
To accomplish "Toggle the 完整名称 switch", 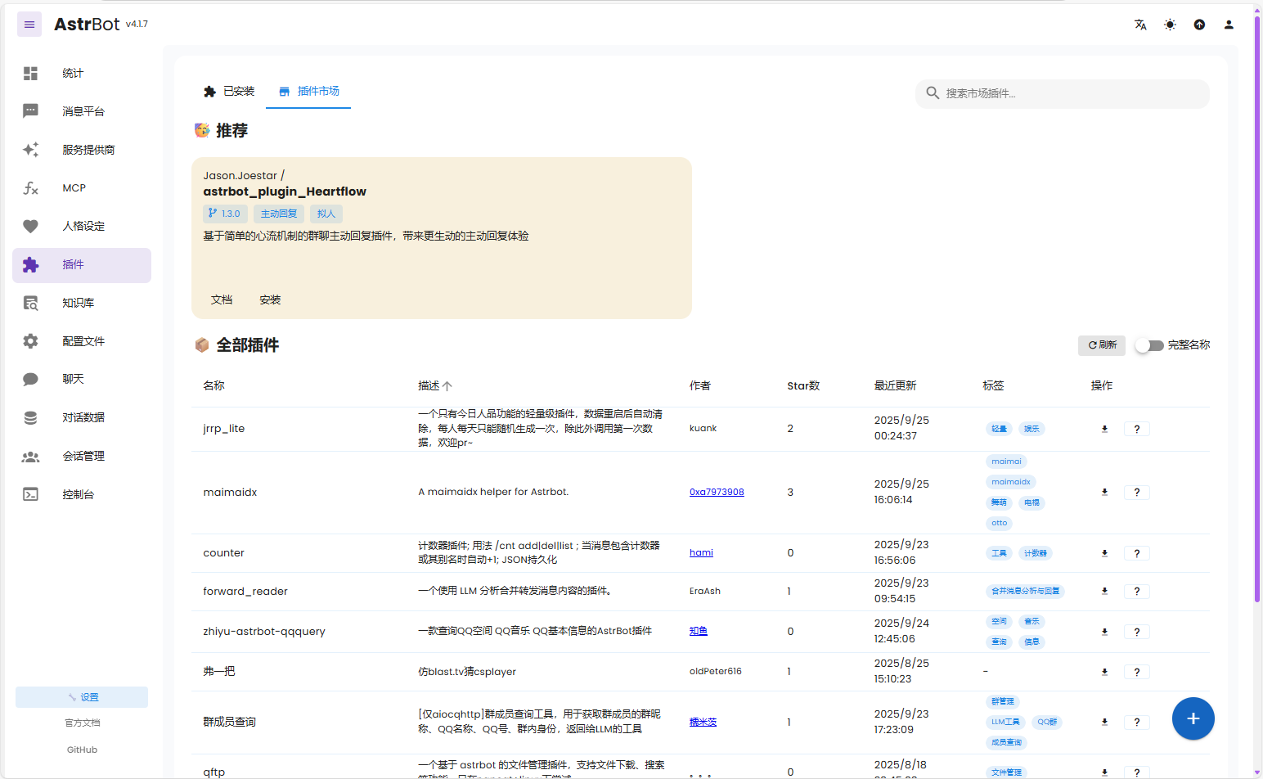I will click(1149, 345).
